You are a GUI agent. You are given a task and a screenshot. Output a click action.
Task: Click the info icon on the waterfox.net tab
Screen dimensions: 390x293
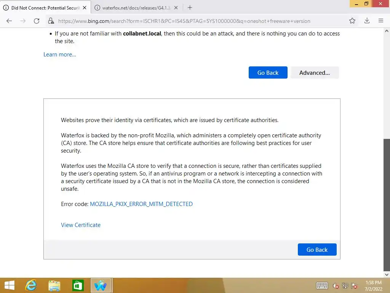(97, 8)
